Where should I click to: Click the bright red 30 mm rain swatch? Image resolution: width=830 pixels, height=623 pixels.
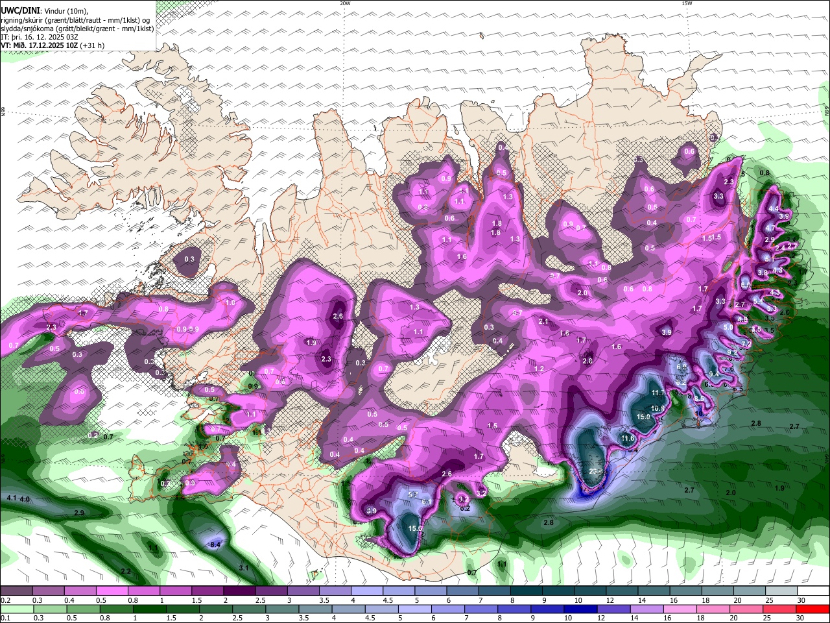[x=812, y=609]
